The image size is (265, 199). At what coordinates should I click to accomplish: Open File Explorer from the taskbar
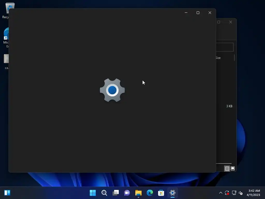138,193
